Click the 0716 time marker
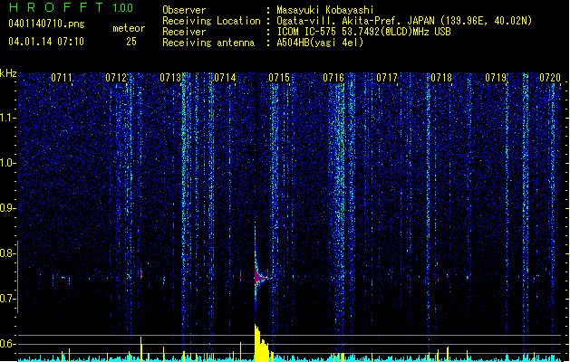Image resolution: width=570 pixels, height=362 pixels. [x=333, y=78]
